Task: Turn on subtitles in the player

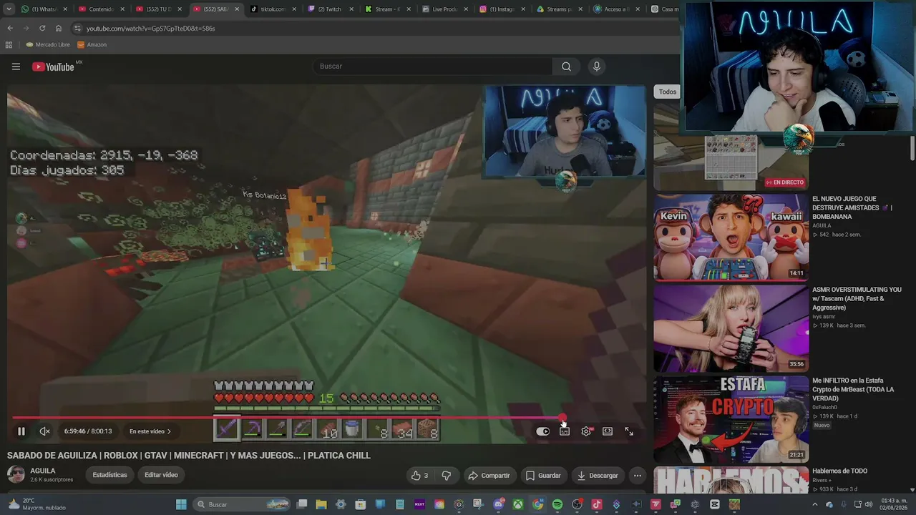Action: pyautogui.click(x=565, y=431)
